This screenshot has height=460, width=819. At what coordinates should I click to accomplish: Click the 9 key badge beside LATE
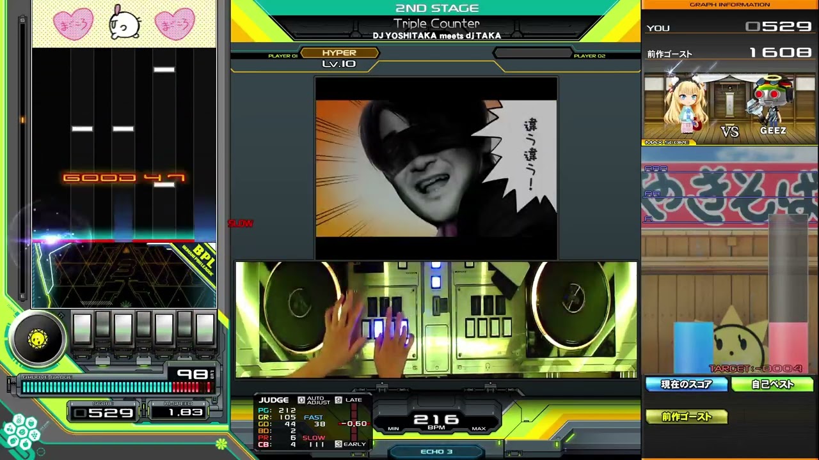[x=338, y=400]
